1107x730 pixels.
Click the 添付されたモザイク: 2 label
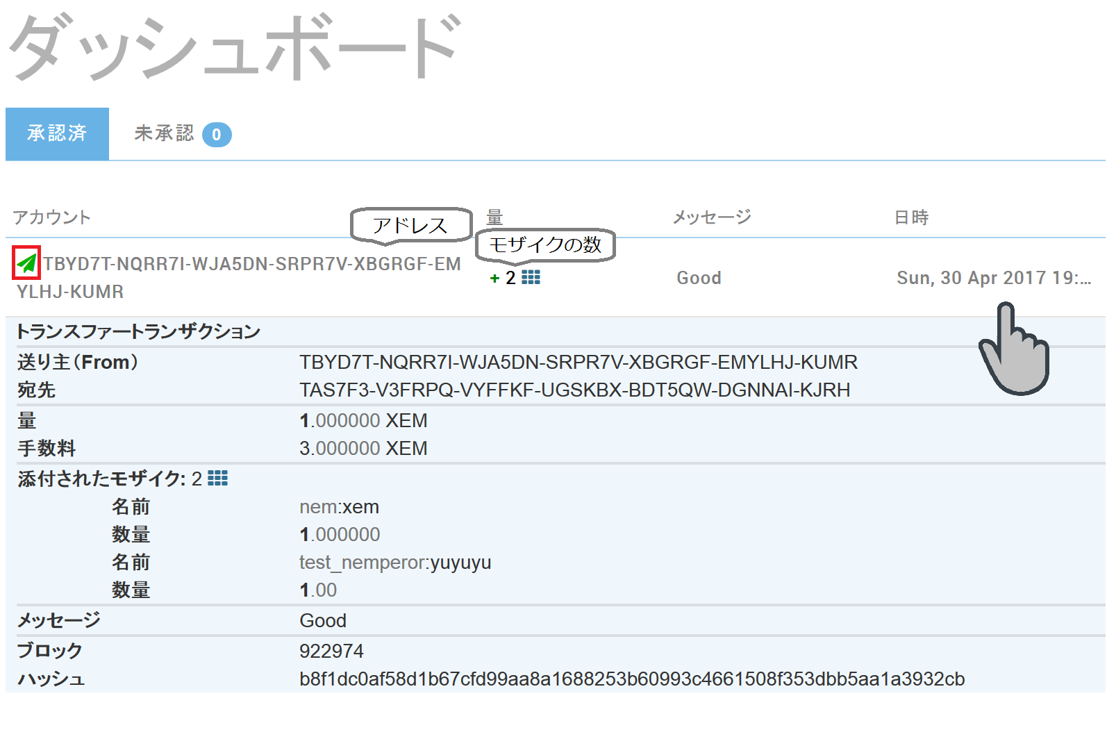coord(110,479)
